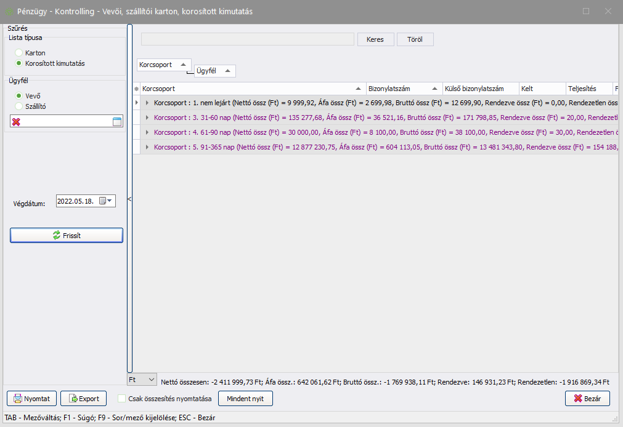This screenshot has width=623, height=427.
Task: Open the customer lookup window icon
Action: point(117,122)
